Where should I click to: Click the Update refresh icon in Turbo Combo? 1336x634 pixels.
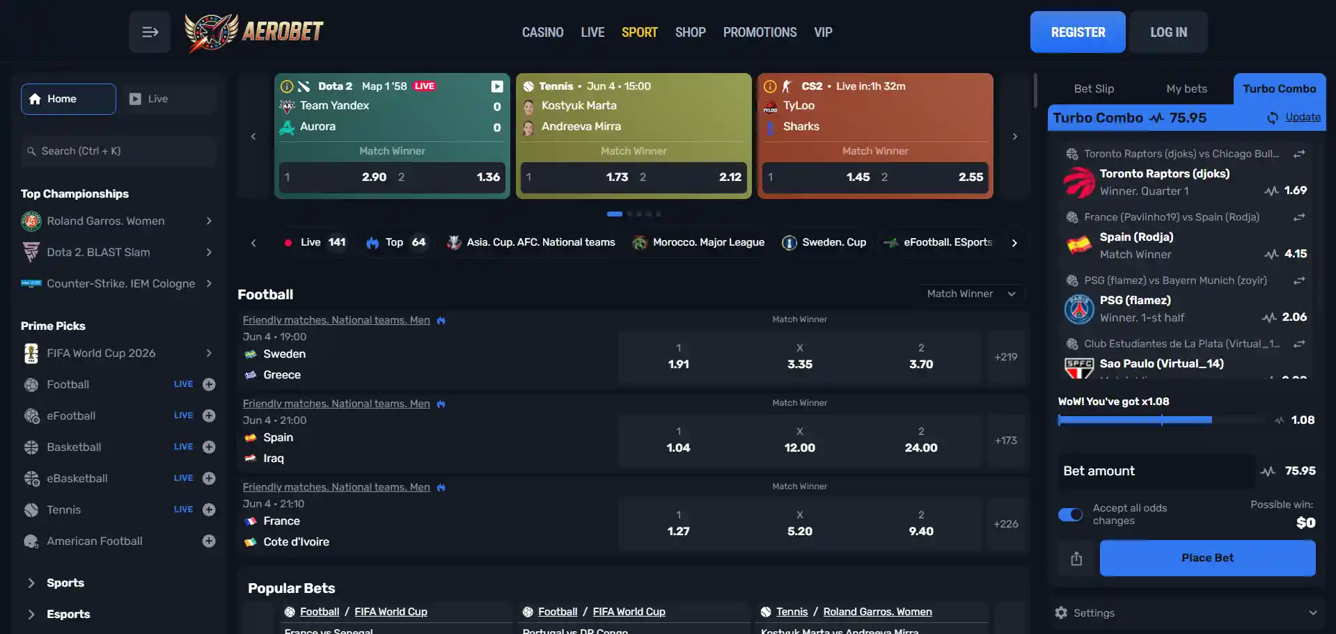point(1273,118)
